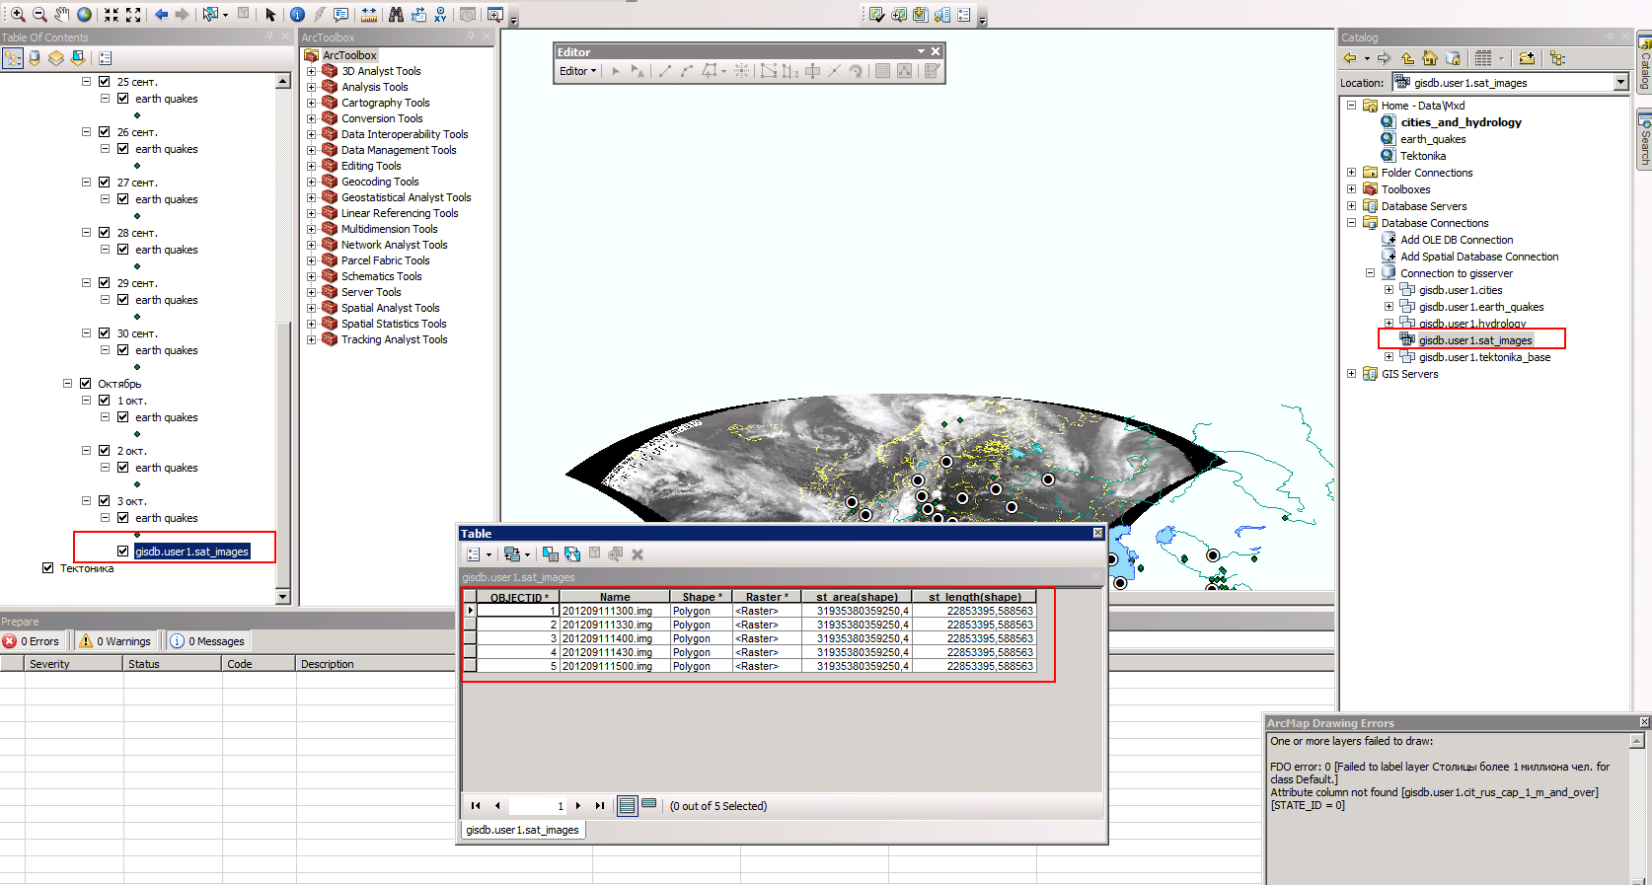Select the gisdb.user1.sat_images table tab

click(522, 830)
